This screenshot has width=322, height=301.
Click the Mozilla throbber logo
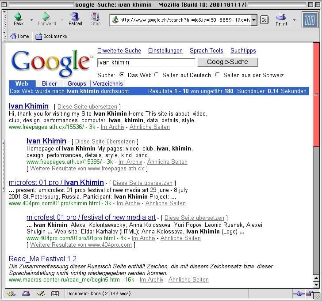(x=310, y=20)
